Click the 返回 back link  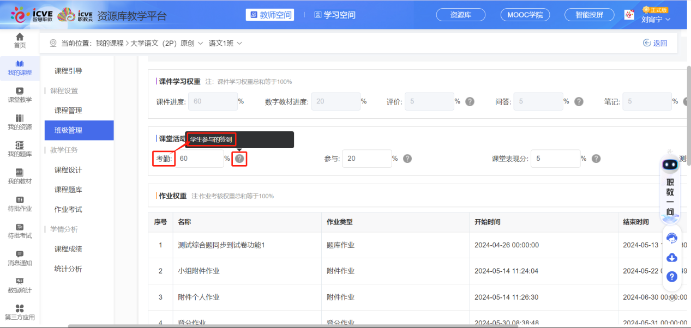[655, 43]
